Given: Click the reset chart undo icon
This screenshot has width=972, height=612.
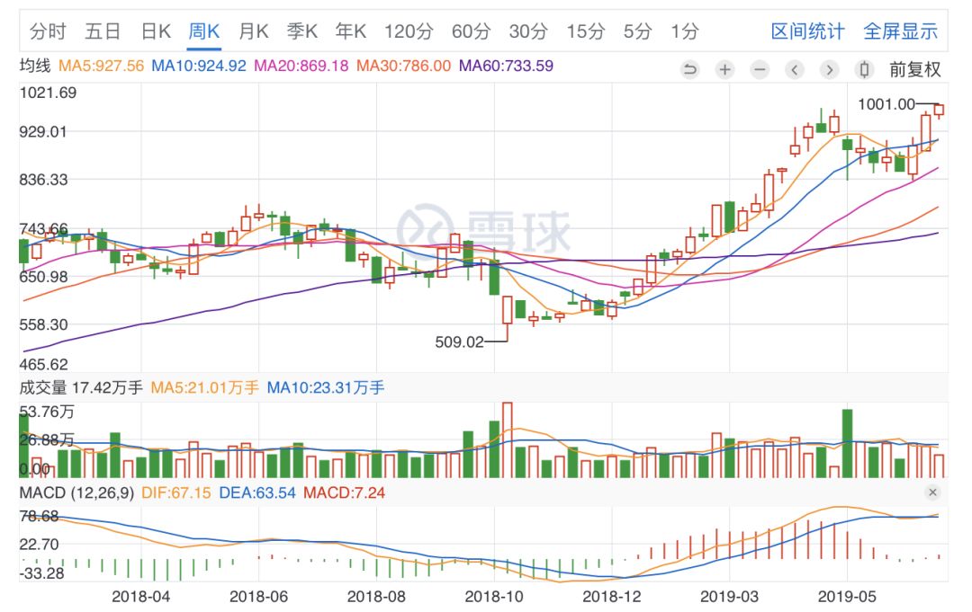Looking at the screenshot, I should 690,70.
